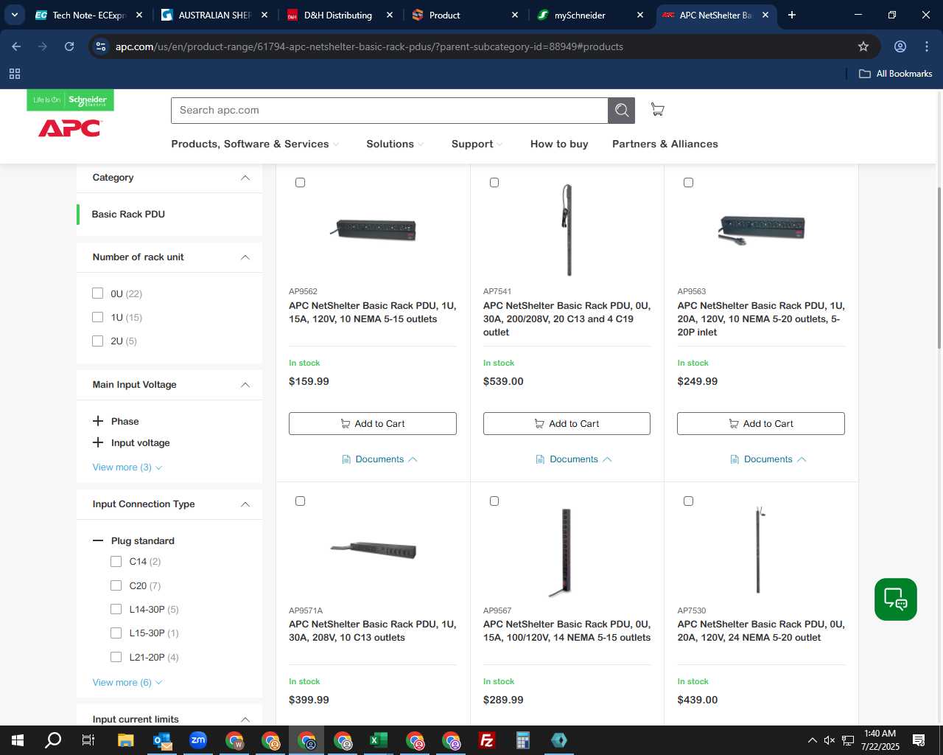This screenshot has height=755, width=943.
Task: Open All Bookmarks folder
Action: [896, 74]
